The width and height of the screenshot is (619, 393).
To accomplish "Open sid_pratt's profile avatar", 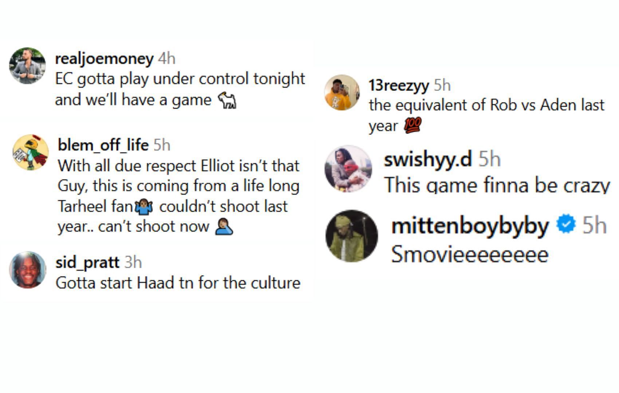I will [28, 270].
